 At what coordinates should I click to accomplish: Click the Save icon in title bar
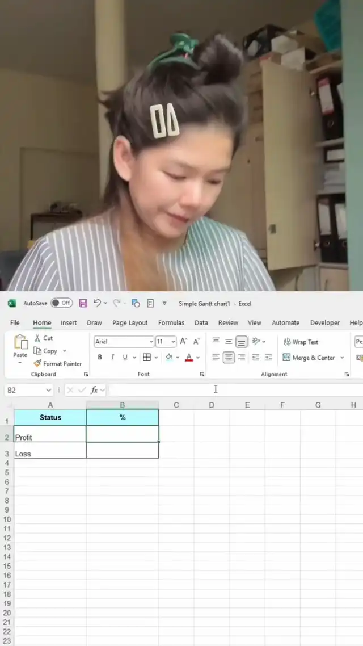[83, 303]
